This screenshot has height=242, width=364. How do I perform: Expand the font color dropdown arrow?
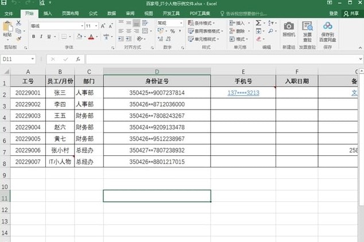click(97, 37)
